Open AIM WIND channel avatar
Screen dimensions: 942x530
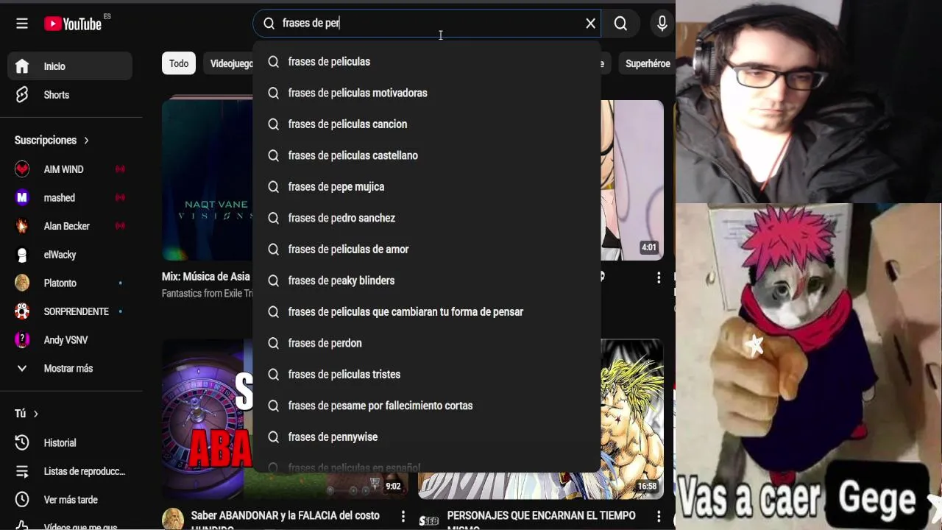coord(22,169)
